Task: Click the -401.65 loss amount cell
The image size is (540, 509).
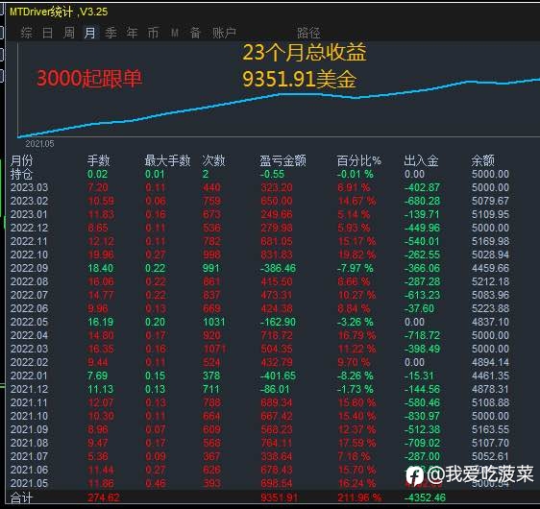Action: pos(278,376)
